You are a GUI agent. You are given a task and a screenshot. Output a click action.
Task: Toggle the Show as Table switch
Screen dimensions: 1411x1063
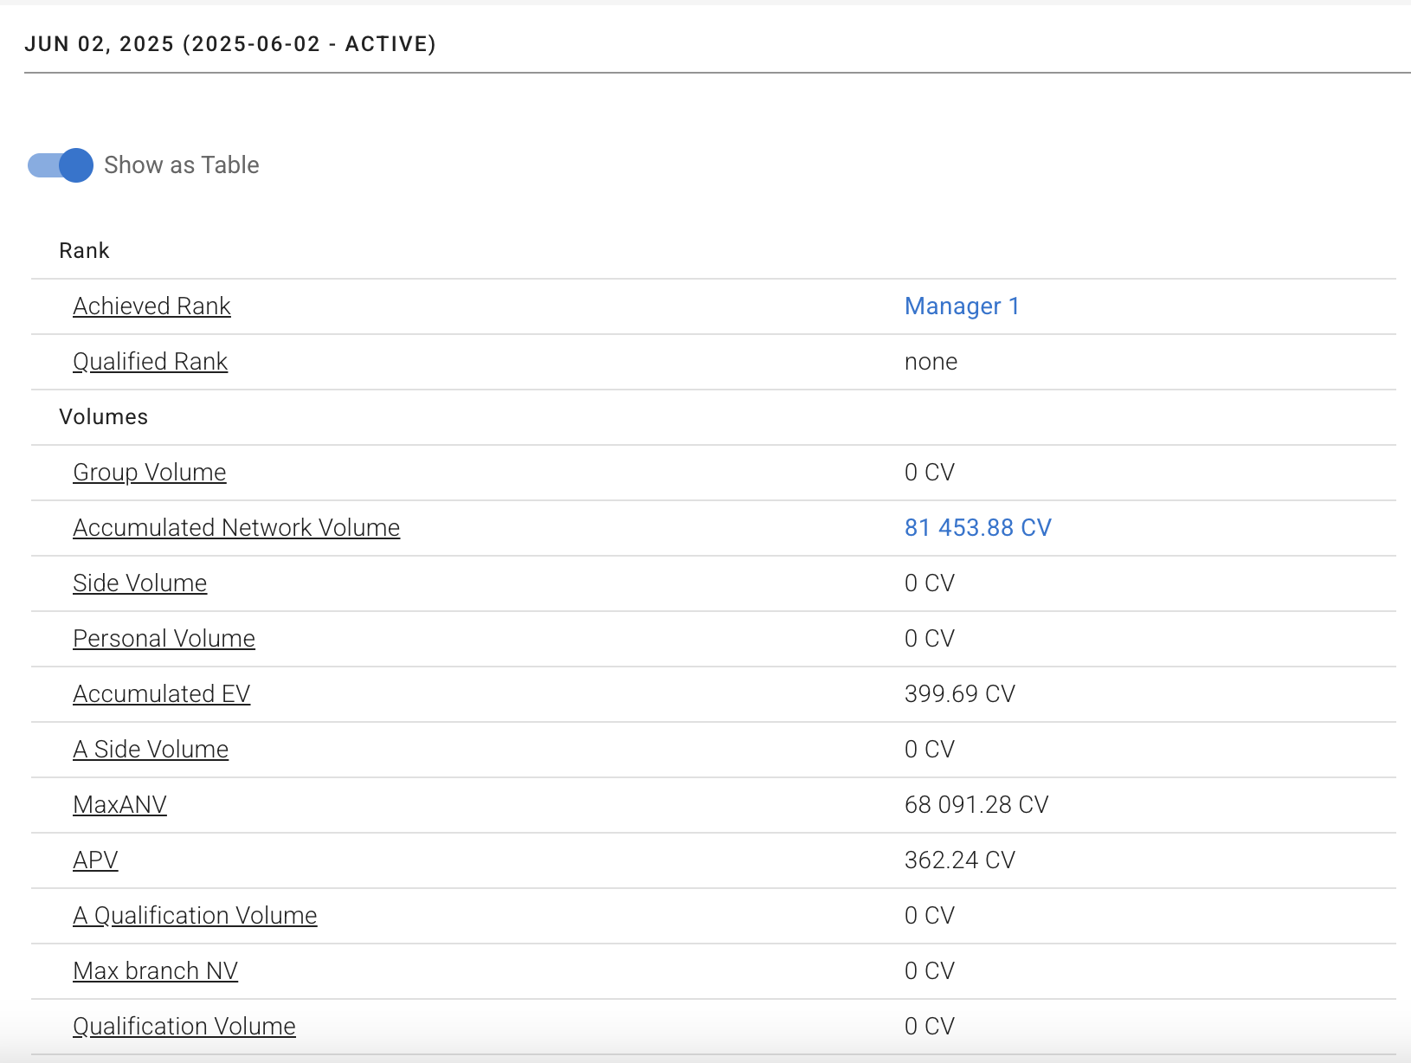pos(61,165)
